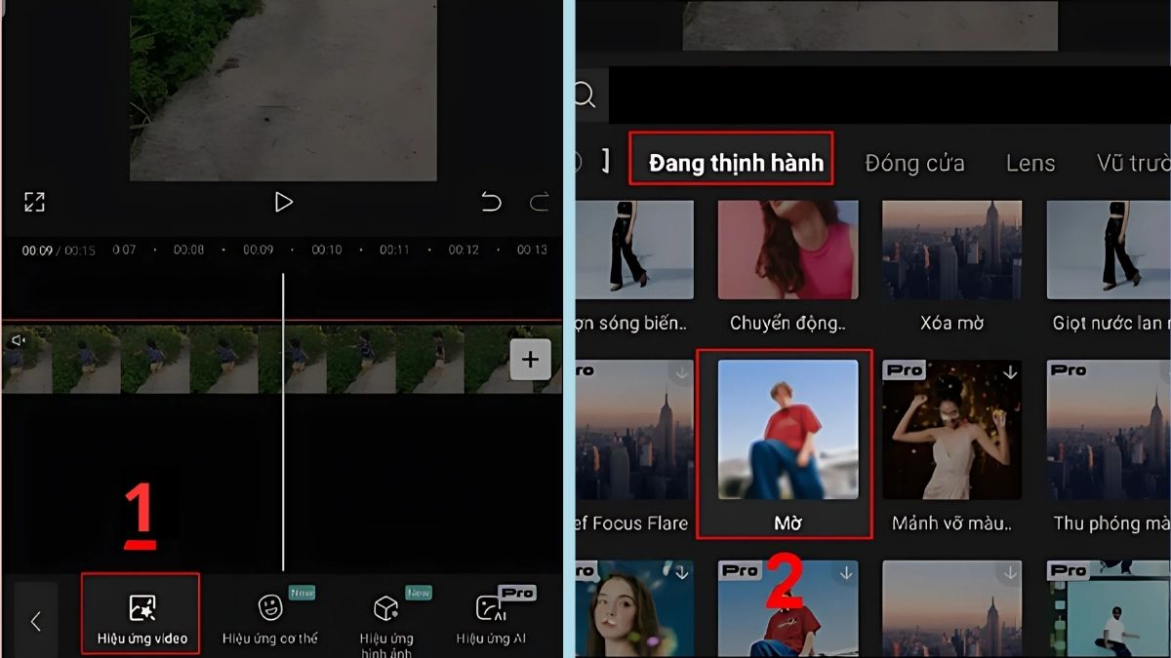
Task: Add a new clip with the plus button
Action: tap(530, 360)
